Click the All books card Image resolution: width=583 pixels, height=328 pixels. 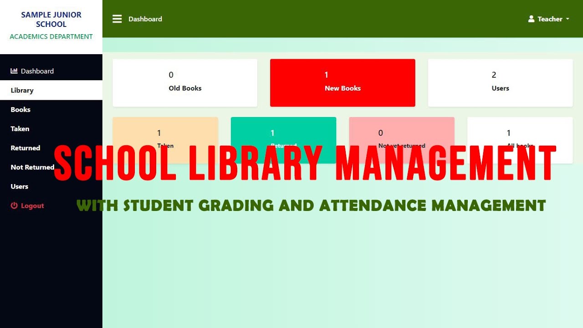point(520,140)
